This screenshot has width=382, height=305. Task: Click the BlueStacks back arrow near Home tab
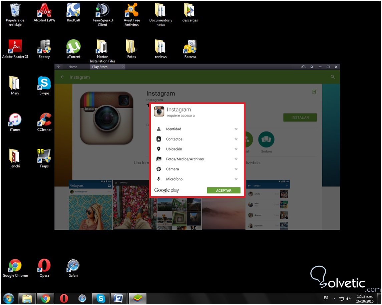59,67
